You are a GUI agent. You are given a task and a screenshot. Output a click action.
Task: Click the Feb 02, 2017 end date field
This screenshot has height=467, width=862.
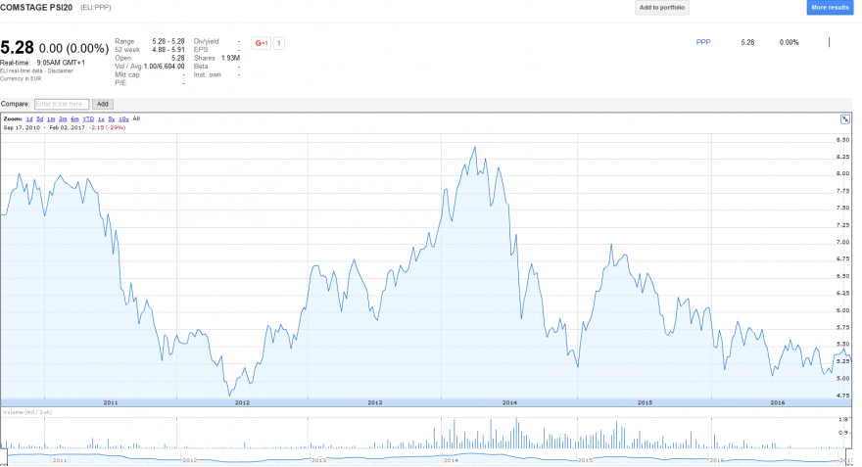pos(67,128)
